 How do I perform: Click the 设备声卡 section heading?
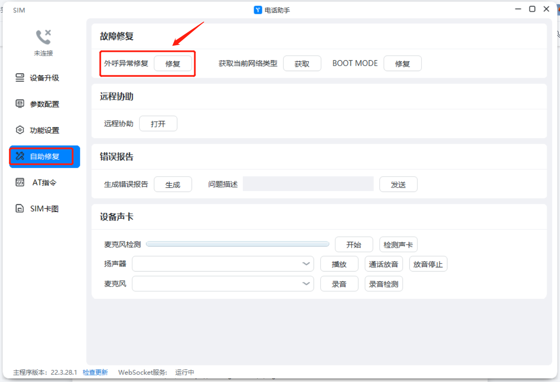pos(117,217)
